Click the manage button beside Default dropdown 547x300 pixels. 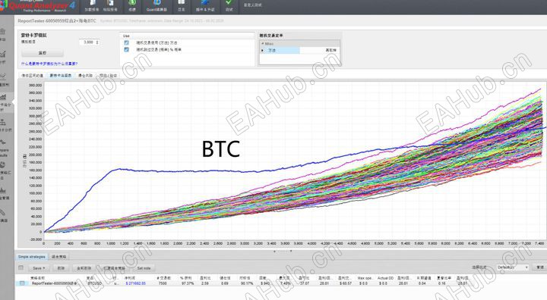click(540, 267)
